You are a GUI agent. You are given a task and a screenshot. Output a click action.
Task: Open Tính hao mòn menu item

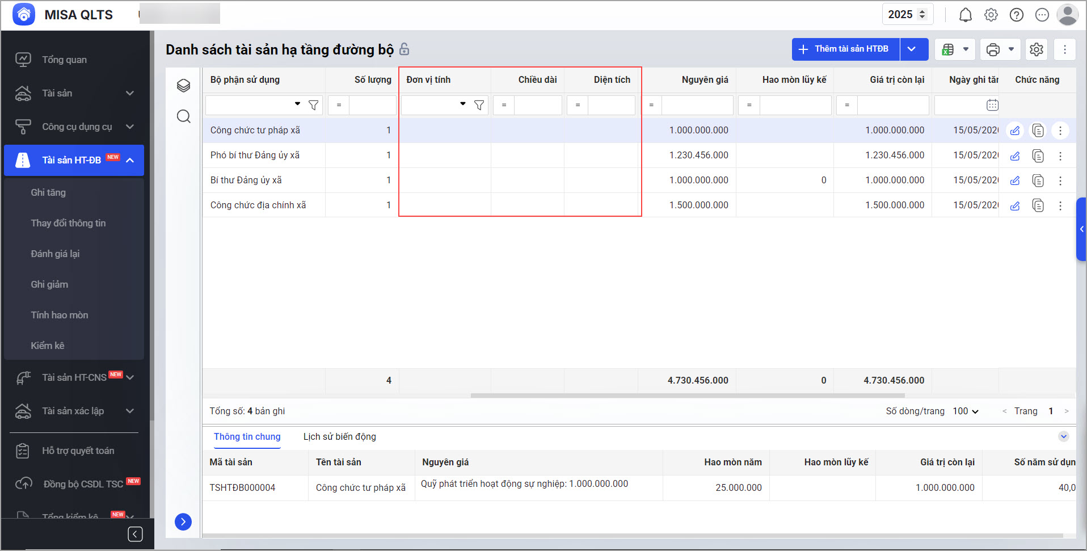(60, 315)
